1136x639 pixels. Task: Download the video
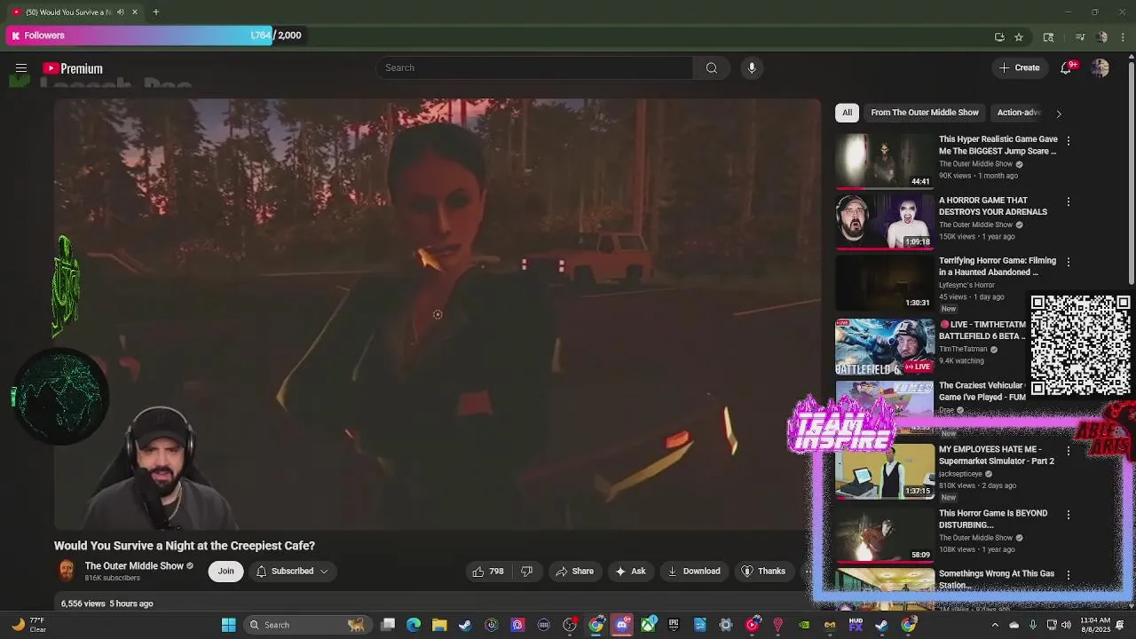tap(694, 572)
